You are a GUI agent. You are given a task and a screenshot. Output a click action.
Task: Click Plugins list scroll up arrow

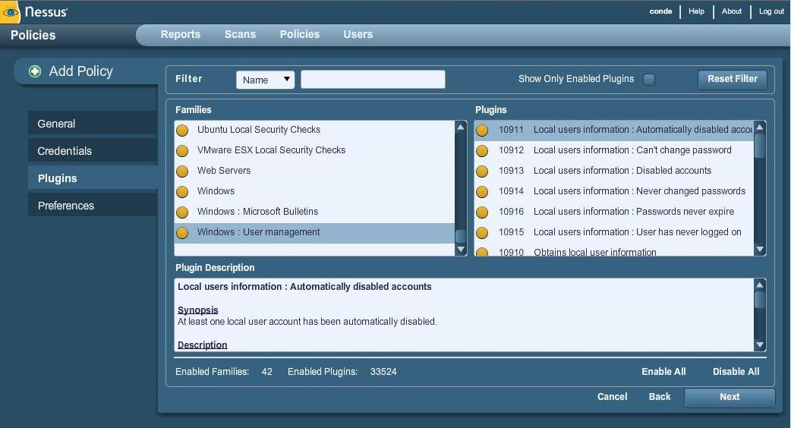pyautogui.click(x=760, y=127)
